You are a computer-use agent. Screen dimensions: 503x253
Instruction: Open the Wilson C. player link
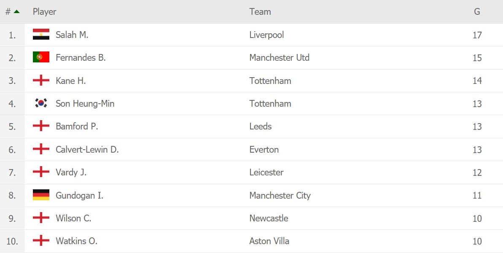(73, 218)
